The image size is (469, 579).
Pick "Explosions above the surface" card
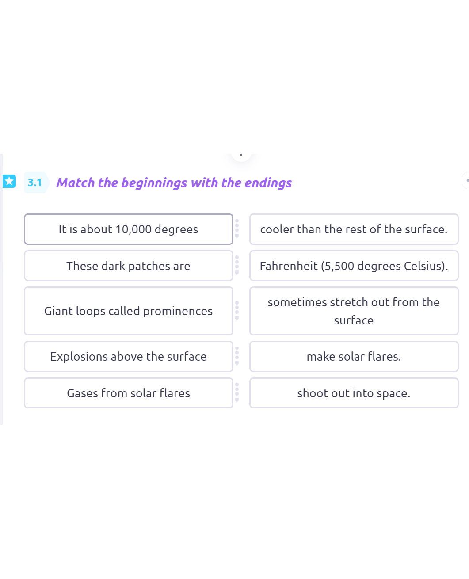[x=129, y=357]
